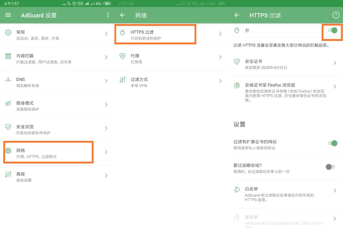This screenshot has height=228, width=343.
Task: Select 过滤方式 本地 VPN option
Action: tap(171, 82)
